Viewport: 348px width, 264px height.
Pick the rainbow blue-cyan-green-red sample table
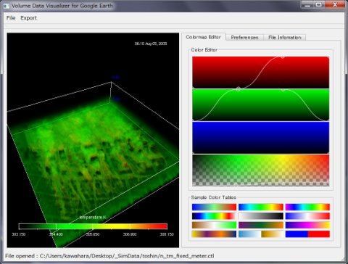tap(261, 207)
